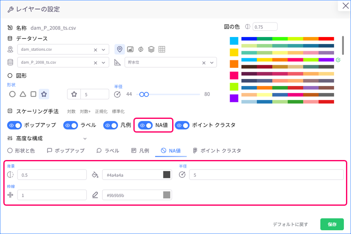Clear the dam_P_2008_ts.csv selection
Viewport: 351px width, 234px height.
[x=95, y=63]
